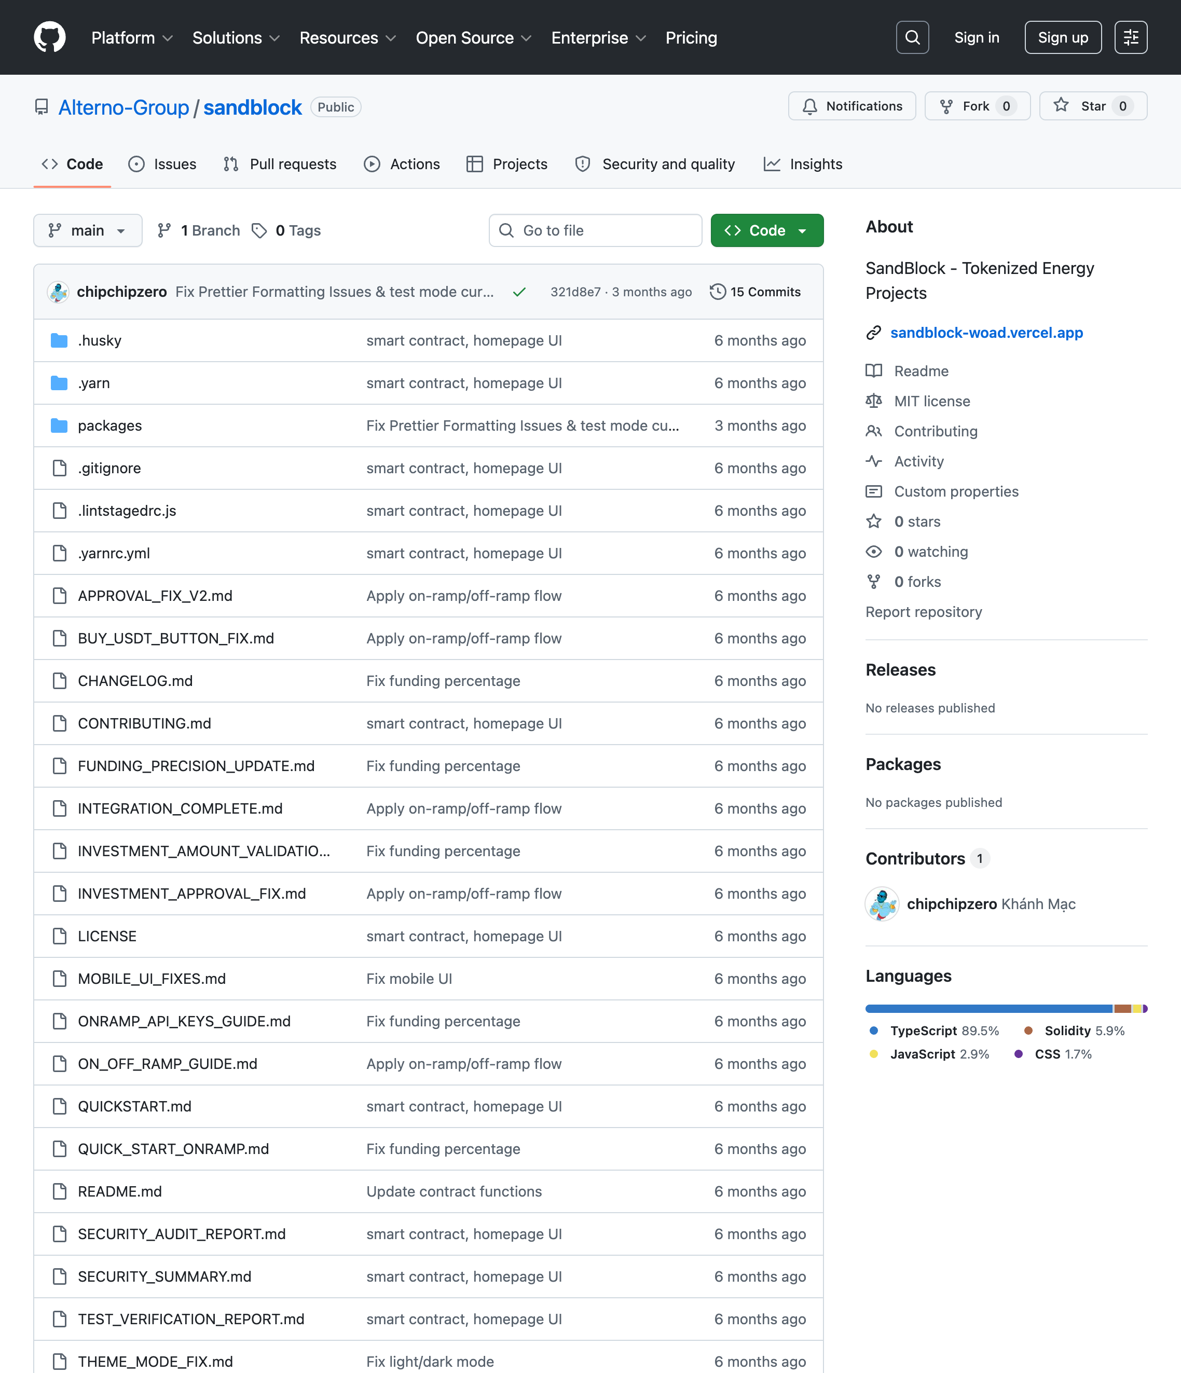Open the CHANGELOG.md file
This screenshot has height=1373, width=1181.
coord(135,681)
